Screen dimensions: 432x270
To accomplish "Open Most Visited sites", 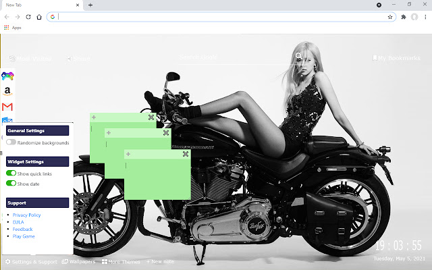I will [x=30, y=59].
